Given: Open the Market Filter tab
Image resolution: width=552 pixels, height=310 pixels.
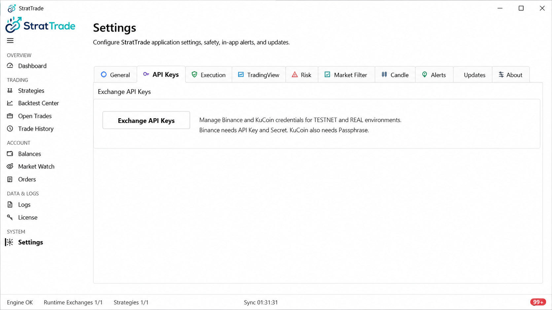Looking at the screenshot, I should (x=346, y=75).
